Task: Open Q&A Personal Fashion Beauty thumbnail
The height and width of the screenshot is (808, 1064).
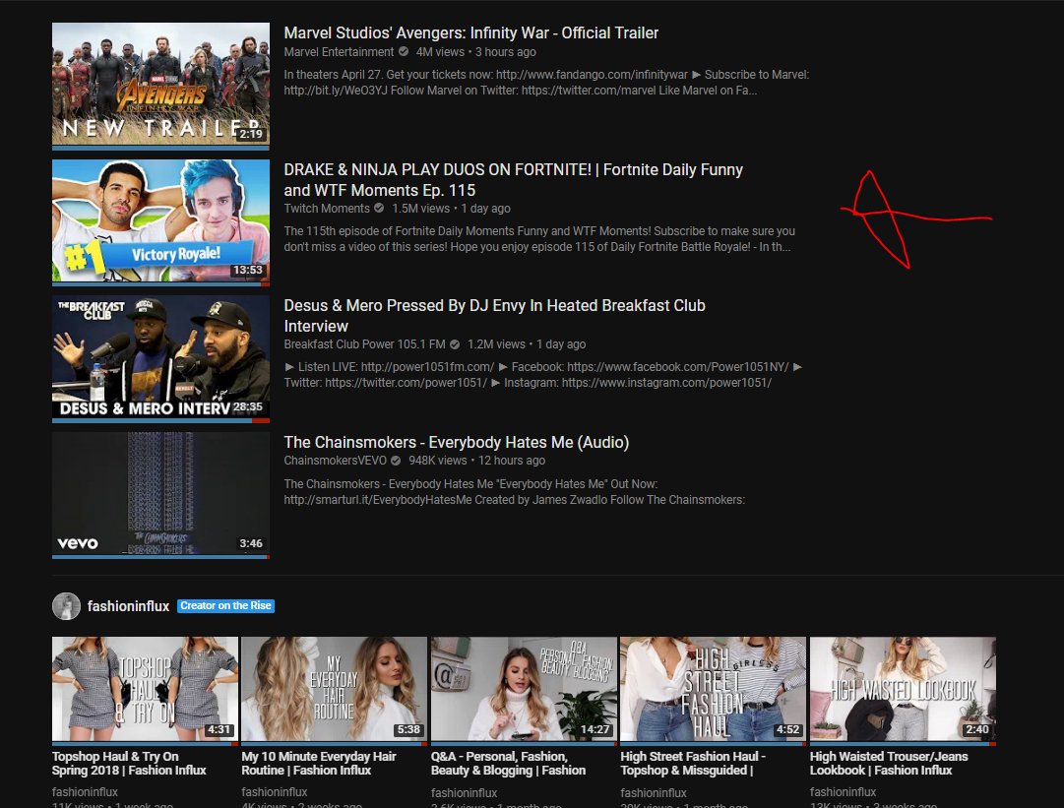Action: tap(524, 689)
